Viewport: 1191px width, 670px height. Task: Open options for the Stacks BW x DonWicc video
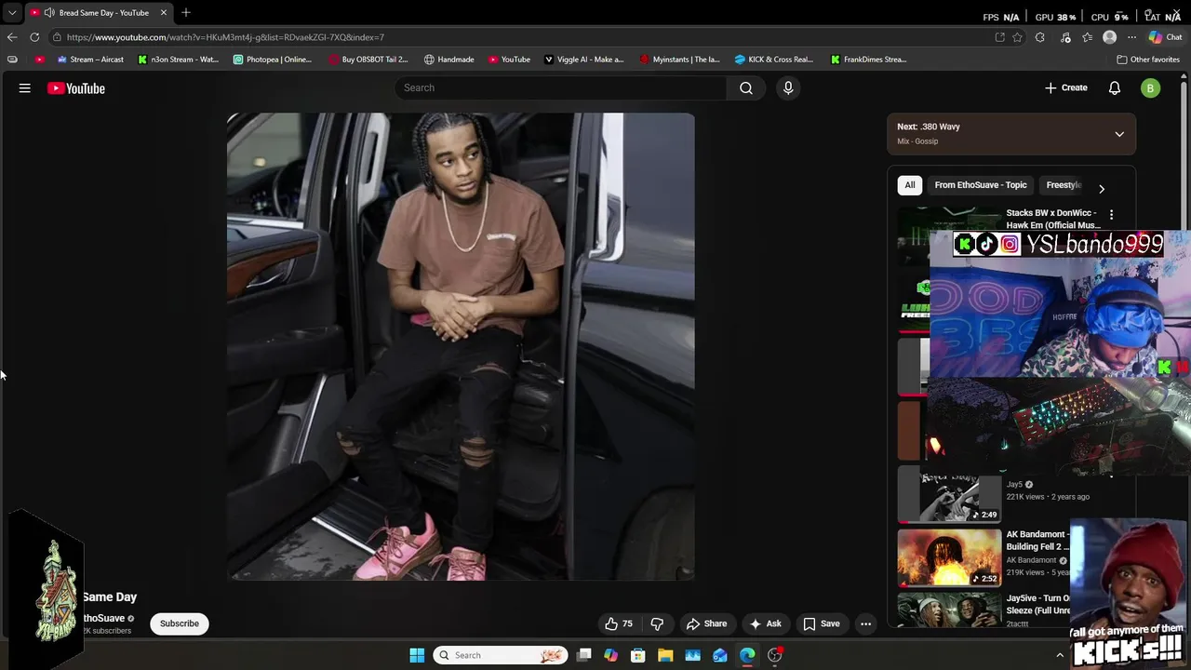pyautogui.click(x=1111, y=214)
